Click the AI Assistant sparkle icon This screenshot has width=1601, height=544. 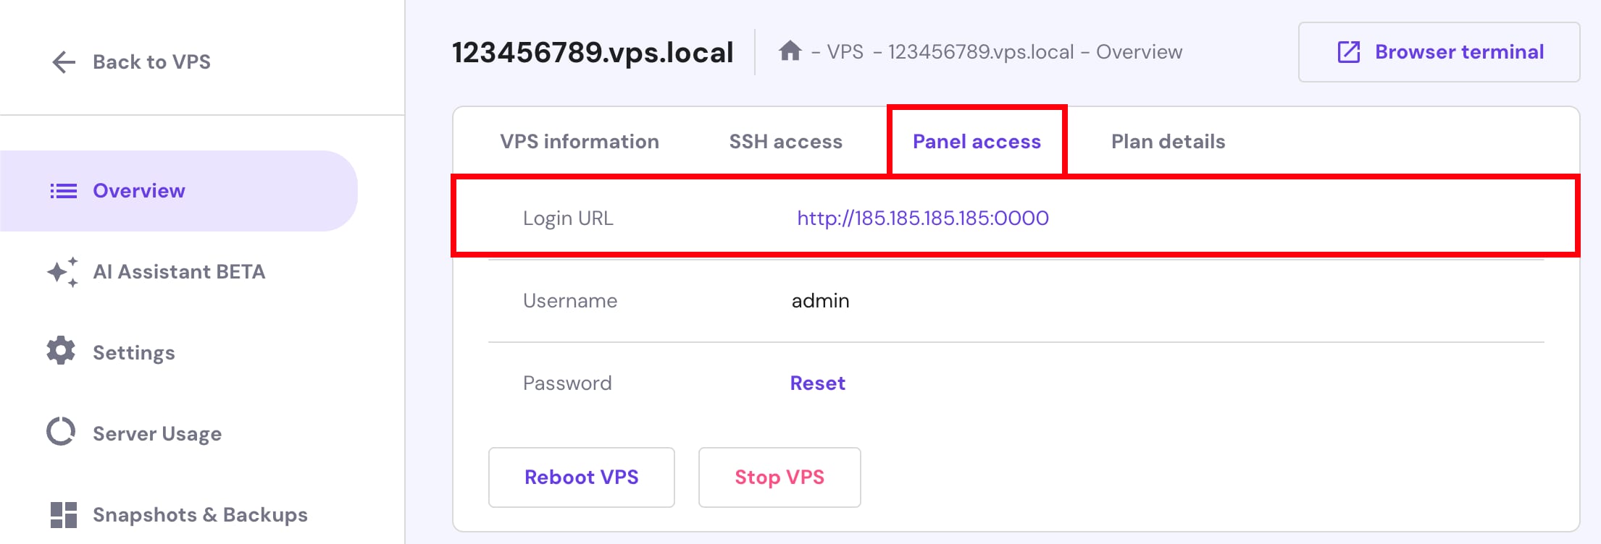click(62, 272)
